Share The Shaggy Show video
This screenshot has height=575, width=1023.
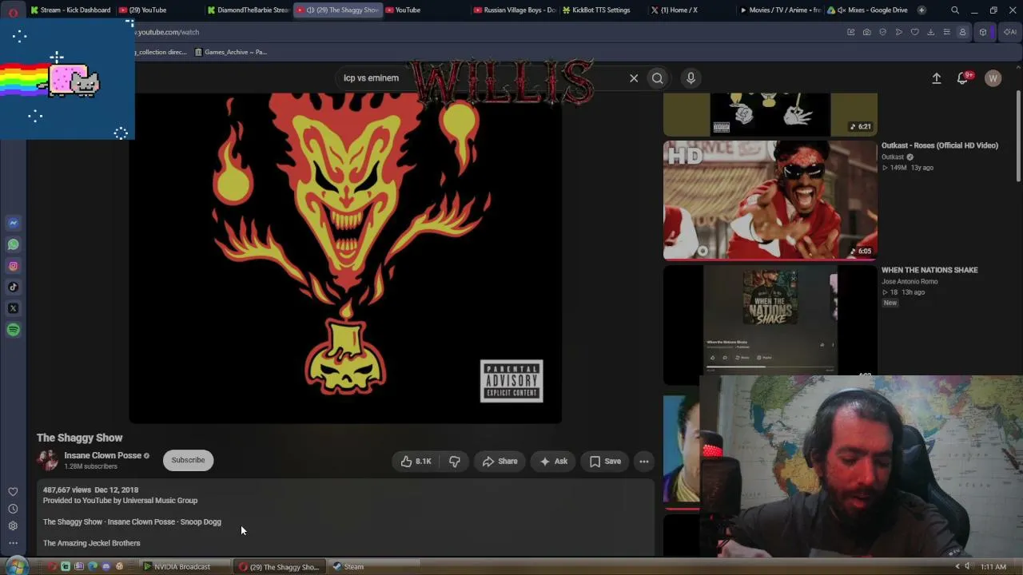(500, 461)
